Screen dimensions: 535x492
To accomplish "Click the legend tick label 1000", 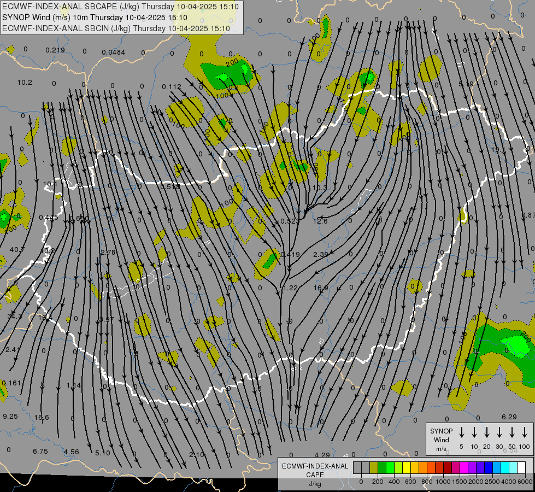I will click(443, 482).
